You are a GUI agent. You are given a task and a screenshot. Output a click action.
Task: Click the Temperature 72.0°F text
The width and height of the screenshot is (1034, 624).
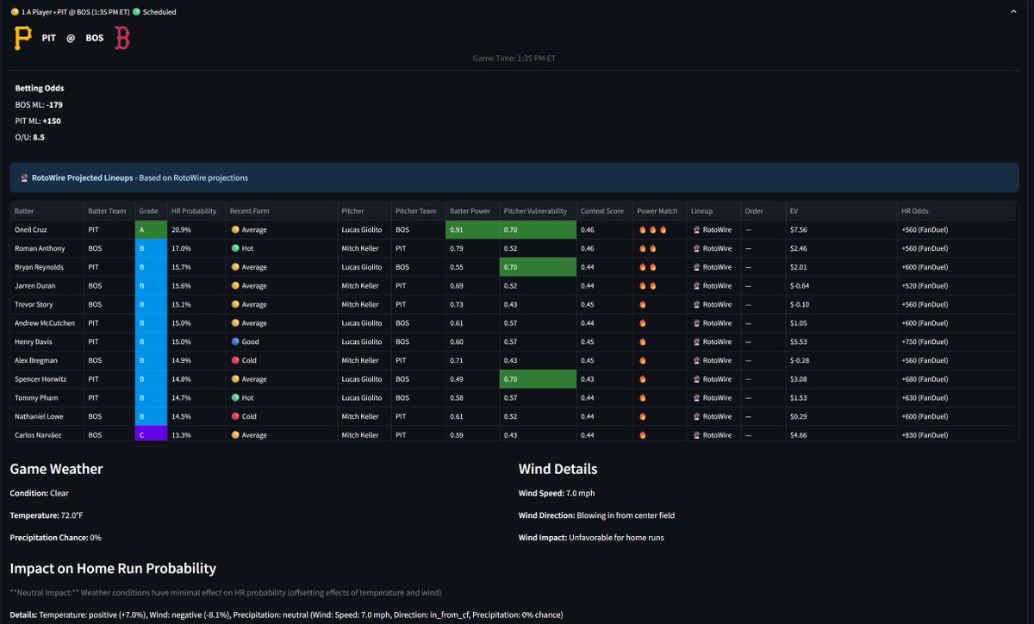point(47,515)
